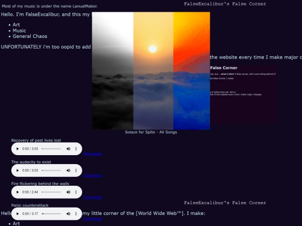Seek in Panic counterattack progress bar
Viewport: 302px width, 226px height.
[x=51, y=214]
